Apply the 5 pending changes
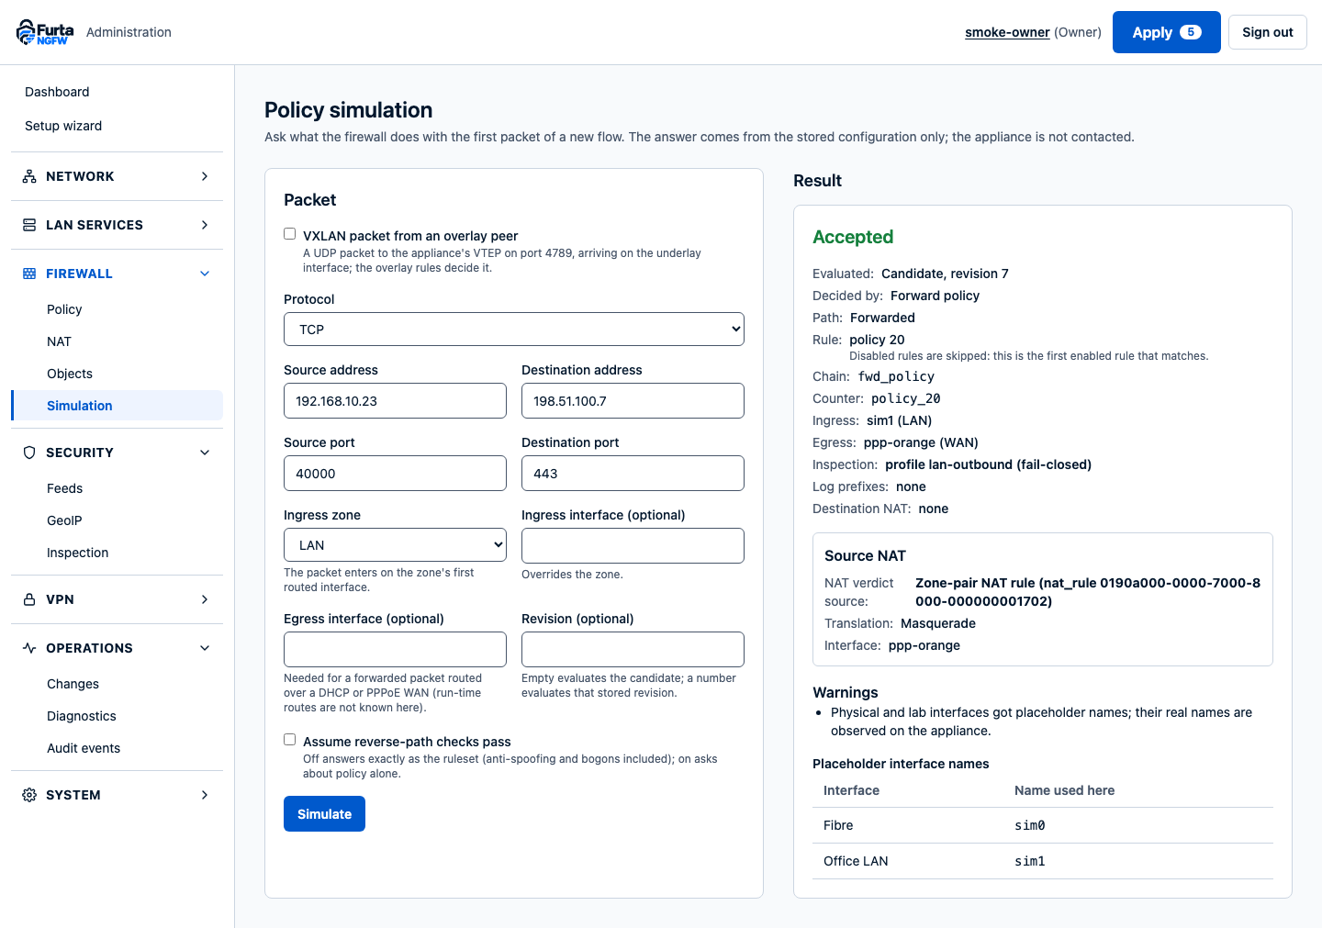The height and width of the screenshot is (928, 1322). [1167, 32]
